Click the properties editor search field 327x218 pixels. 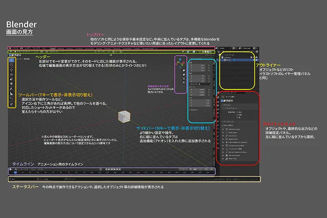pos(238,93)
